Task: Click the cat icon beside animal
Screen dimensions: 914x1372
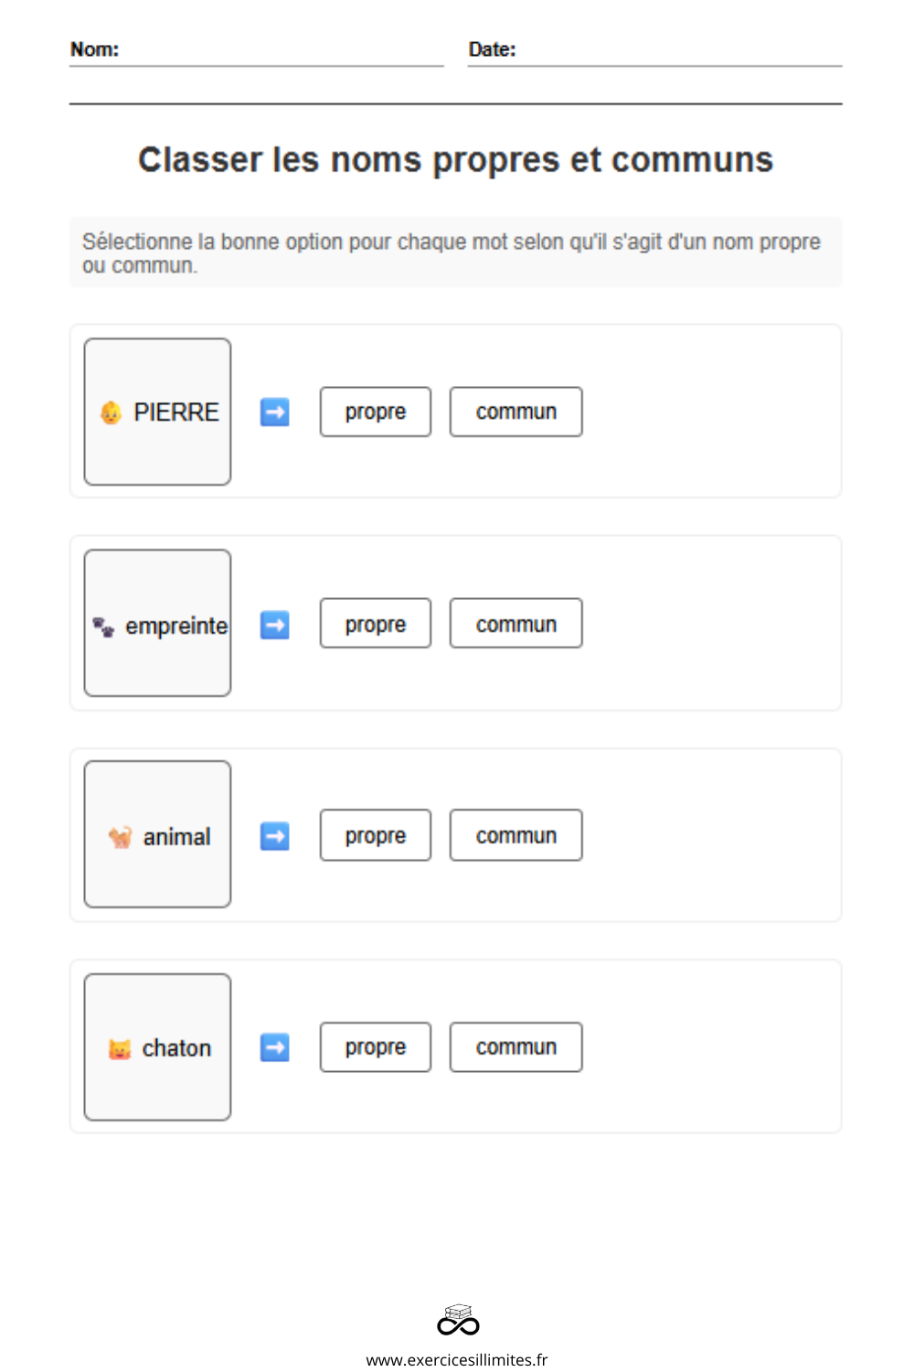Action: pos(120,837)
